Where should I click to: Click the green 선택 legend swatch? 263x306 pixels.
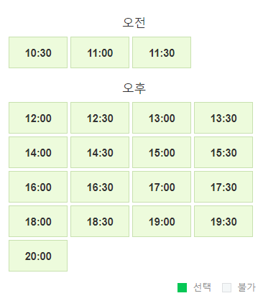(182, 287)
